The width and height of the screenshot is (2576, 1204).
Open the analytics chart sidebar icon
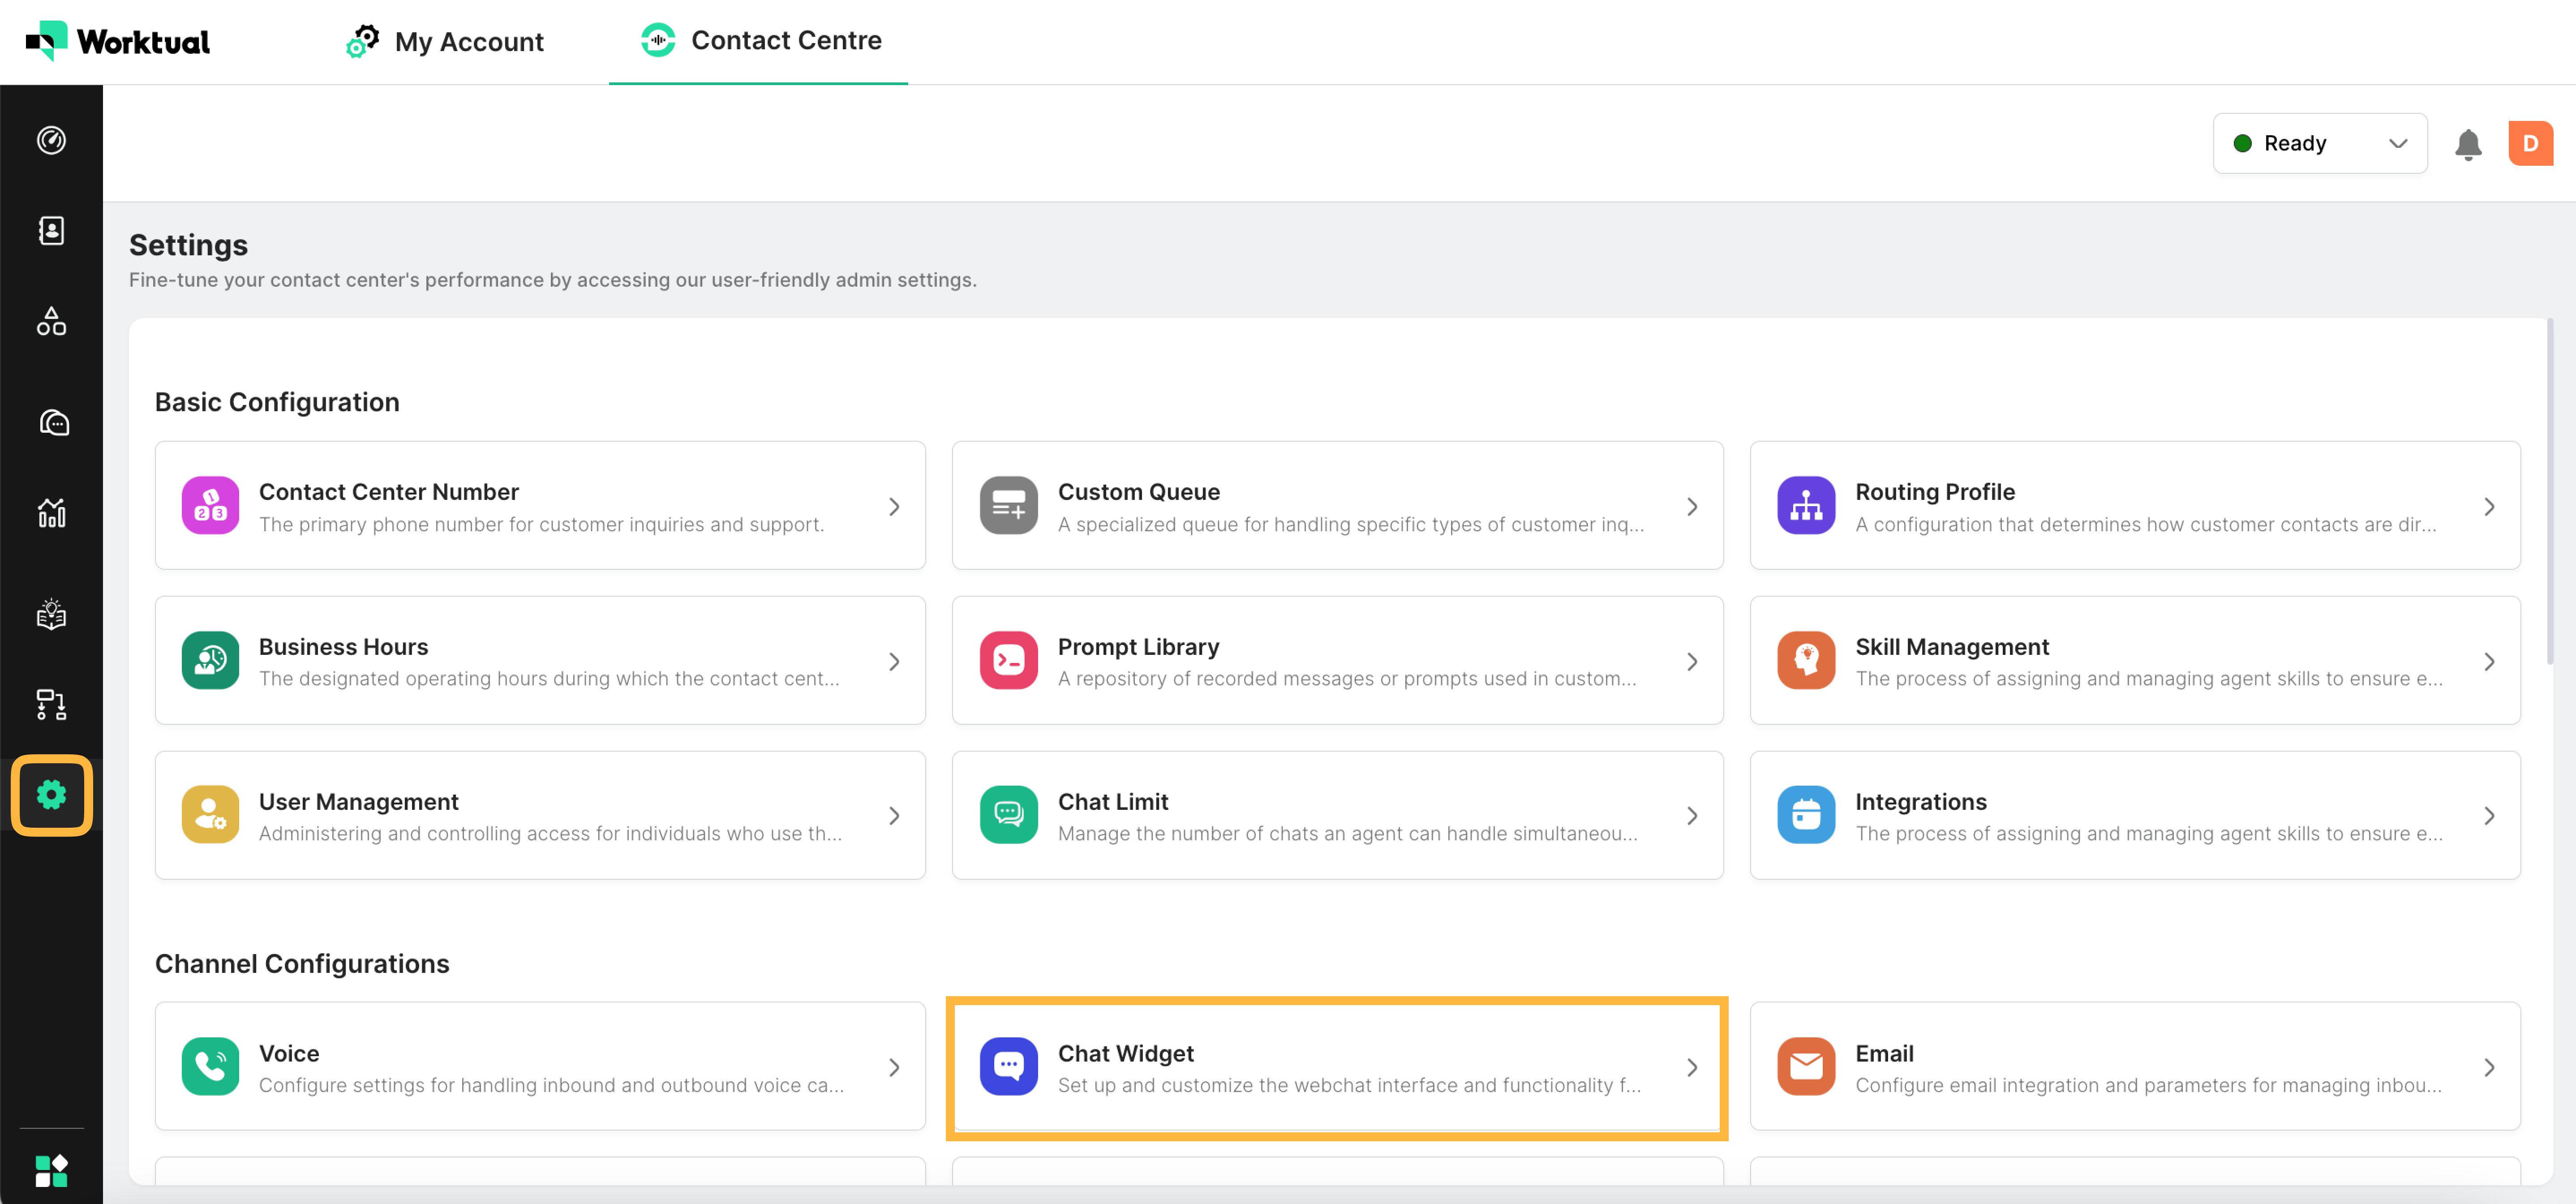click(x=51, y=513)
